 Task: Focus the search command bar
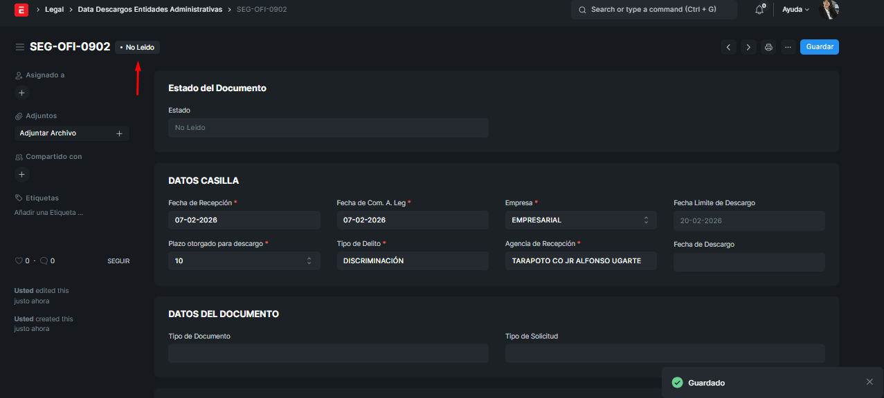pyautogui.click(x=654, y=10)
